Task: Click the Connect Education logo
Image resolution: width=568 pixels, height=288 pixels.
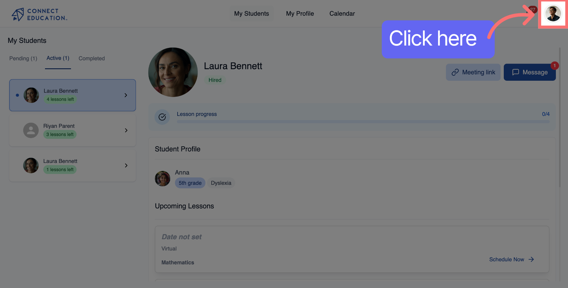Action: click(x=39, y=14)
